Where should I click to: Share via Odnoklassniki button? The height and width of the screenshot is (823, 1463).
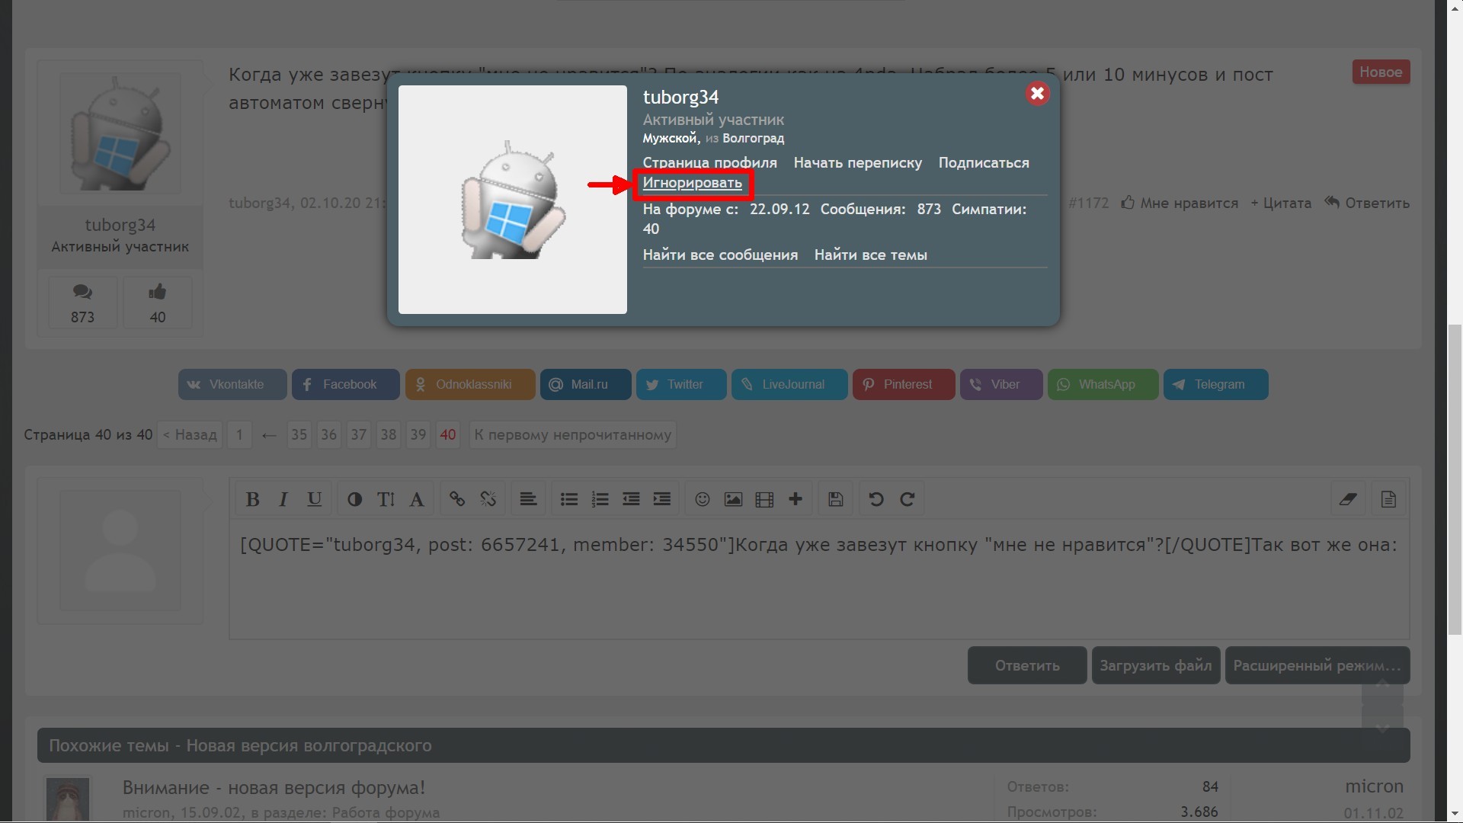[x=470, y=384]
